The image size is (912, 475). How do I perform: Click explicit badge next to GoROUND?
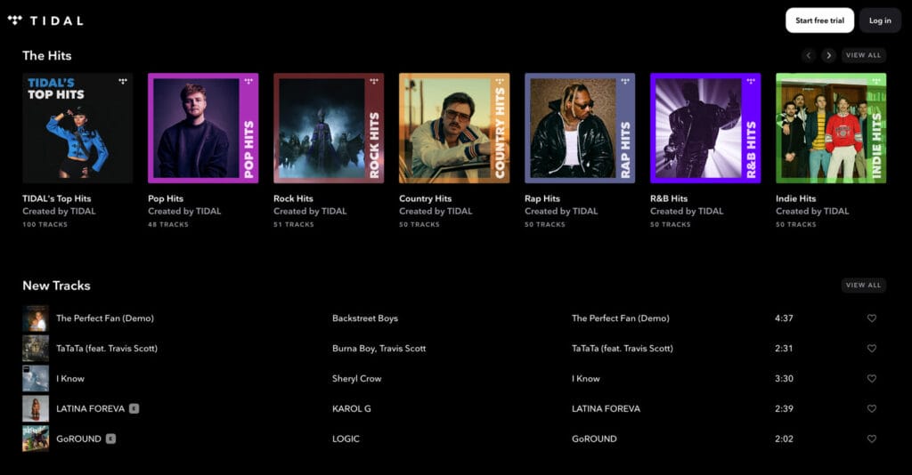click(110, 439)
